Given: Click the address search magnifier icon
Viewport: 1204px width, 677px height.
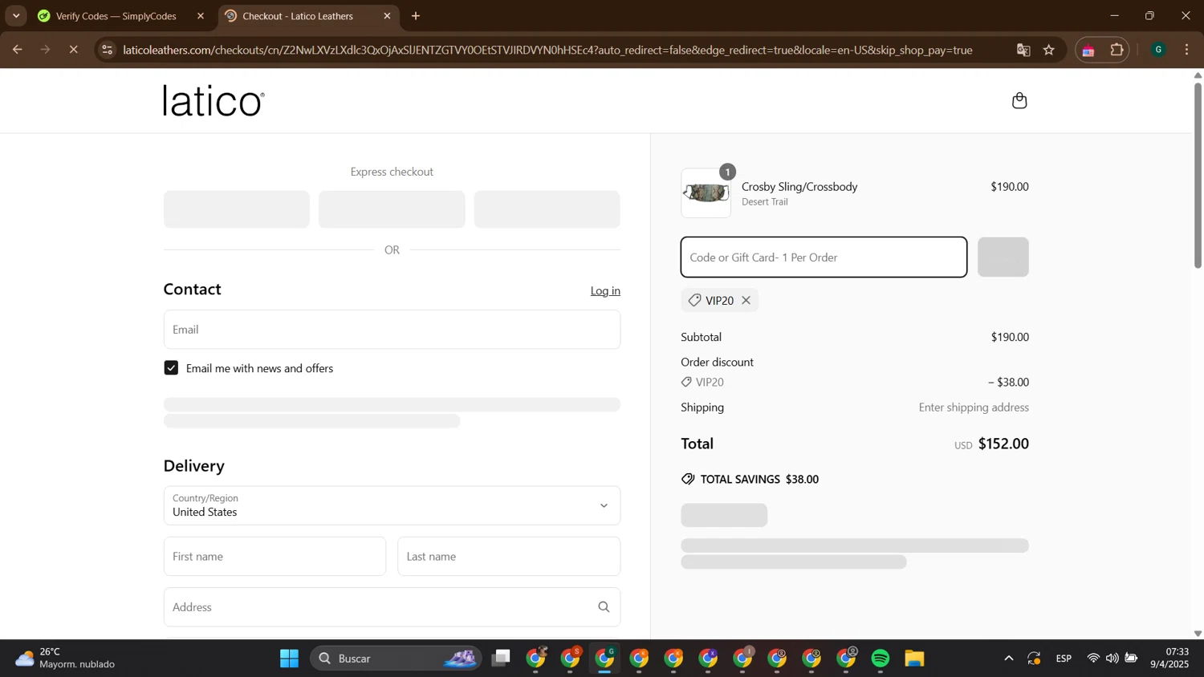Looking at the screenshot, I should coord(604,607).
